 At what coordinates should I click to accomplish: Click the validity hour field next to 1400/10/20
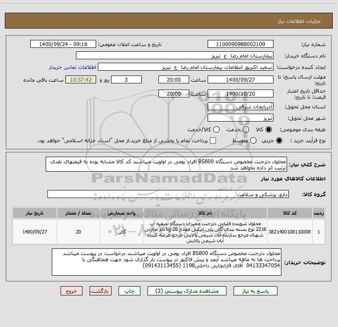click(174, 93)
